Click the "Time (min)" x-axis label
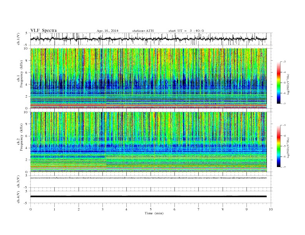 154,213
